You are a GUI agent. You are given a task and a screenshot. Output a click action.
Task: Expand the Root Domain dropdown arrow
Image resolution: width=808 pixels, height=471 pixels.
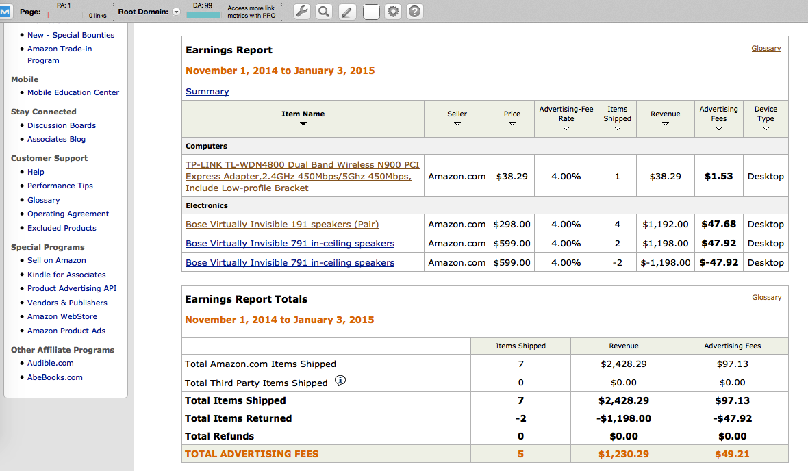176,12
